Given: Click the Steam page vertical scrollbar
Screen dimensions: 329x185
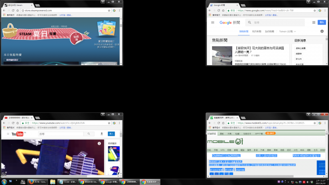Looking at the screenshot, I should [x=121, y=26].
